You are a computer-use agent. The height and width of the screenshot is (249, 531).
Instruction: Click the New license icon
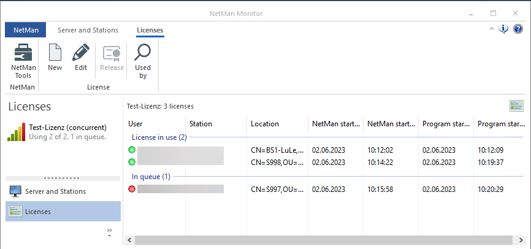(x=55, y=58)
